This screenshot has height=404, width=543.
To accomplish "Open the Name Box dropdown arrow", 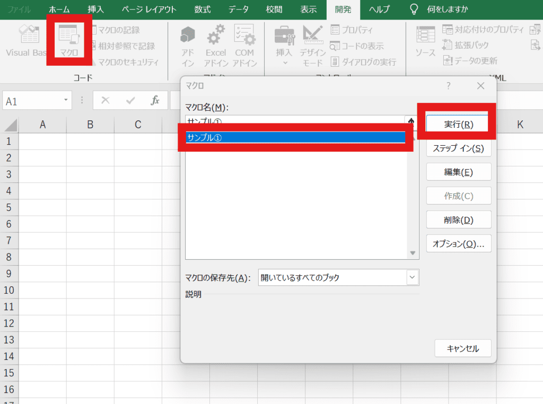I will pyautogui.click(x=66, y=100).
